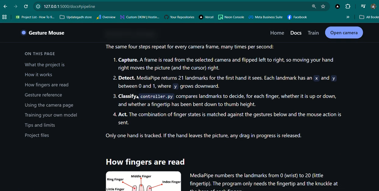Image resolution: width=379 pixels, height=191 pixels.
Task: Open the hand landmark diagram image
Action: 143,181
